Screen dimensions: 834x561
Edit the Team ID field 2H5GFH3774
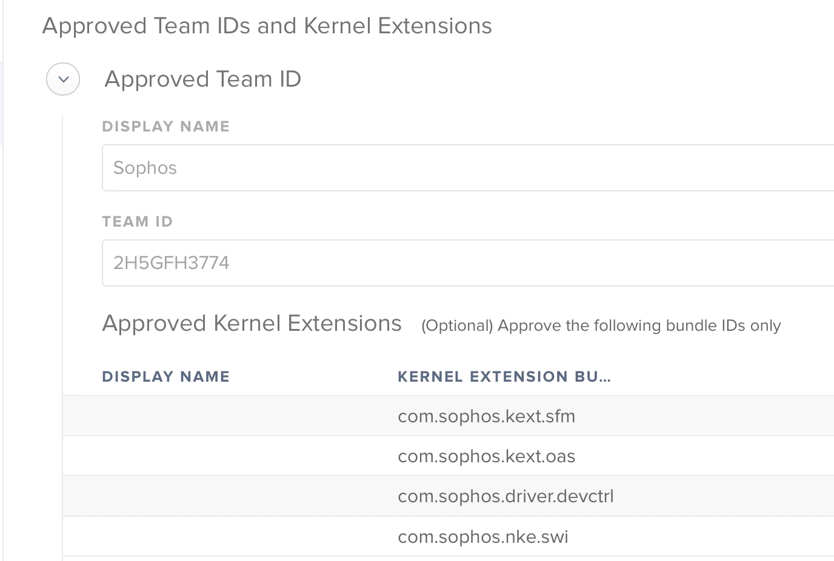[x=468, y=263]
